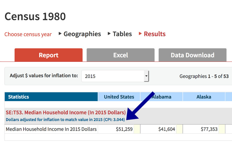Go to the Geographies step
Screen dimensions: 232x143
click(x=82, y=34)
